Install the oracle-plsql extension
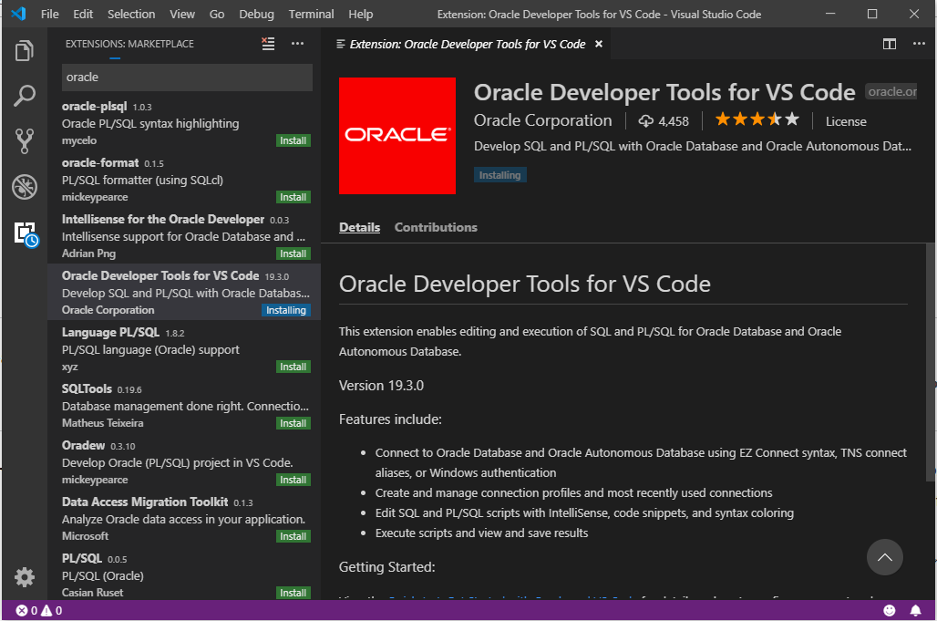The width and height of the screenshot is (937, 621). pyautogui.click(x=293, y=140)
